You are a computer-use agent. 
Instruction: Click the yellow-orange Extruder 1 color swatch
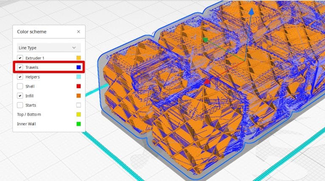[x=78, y=58]
